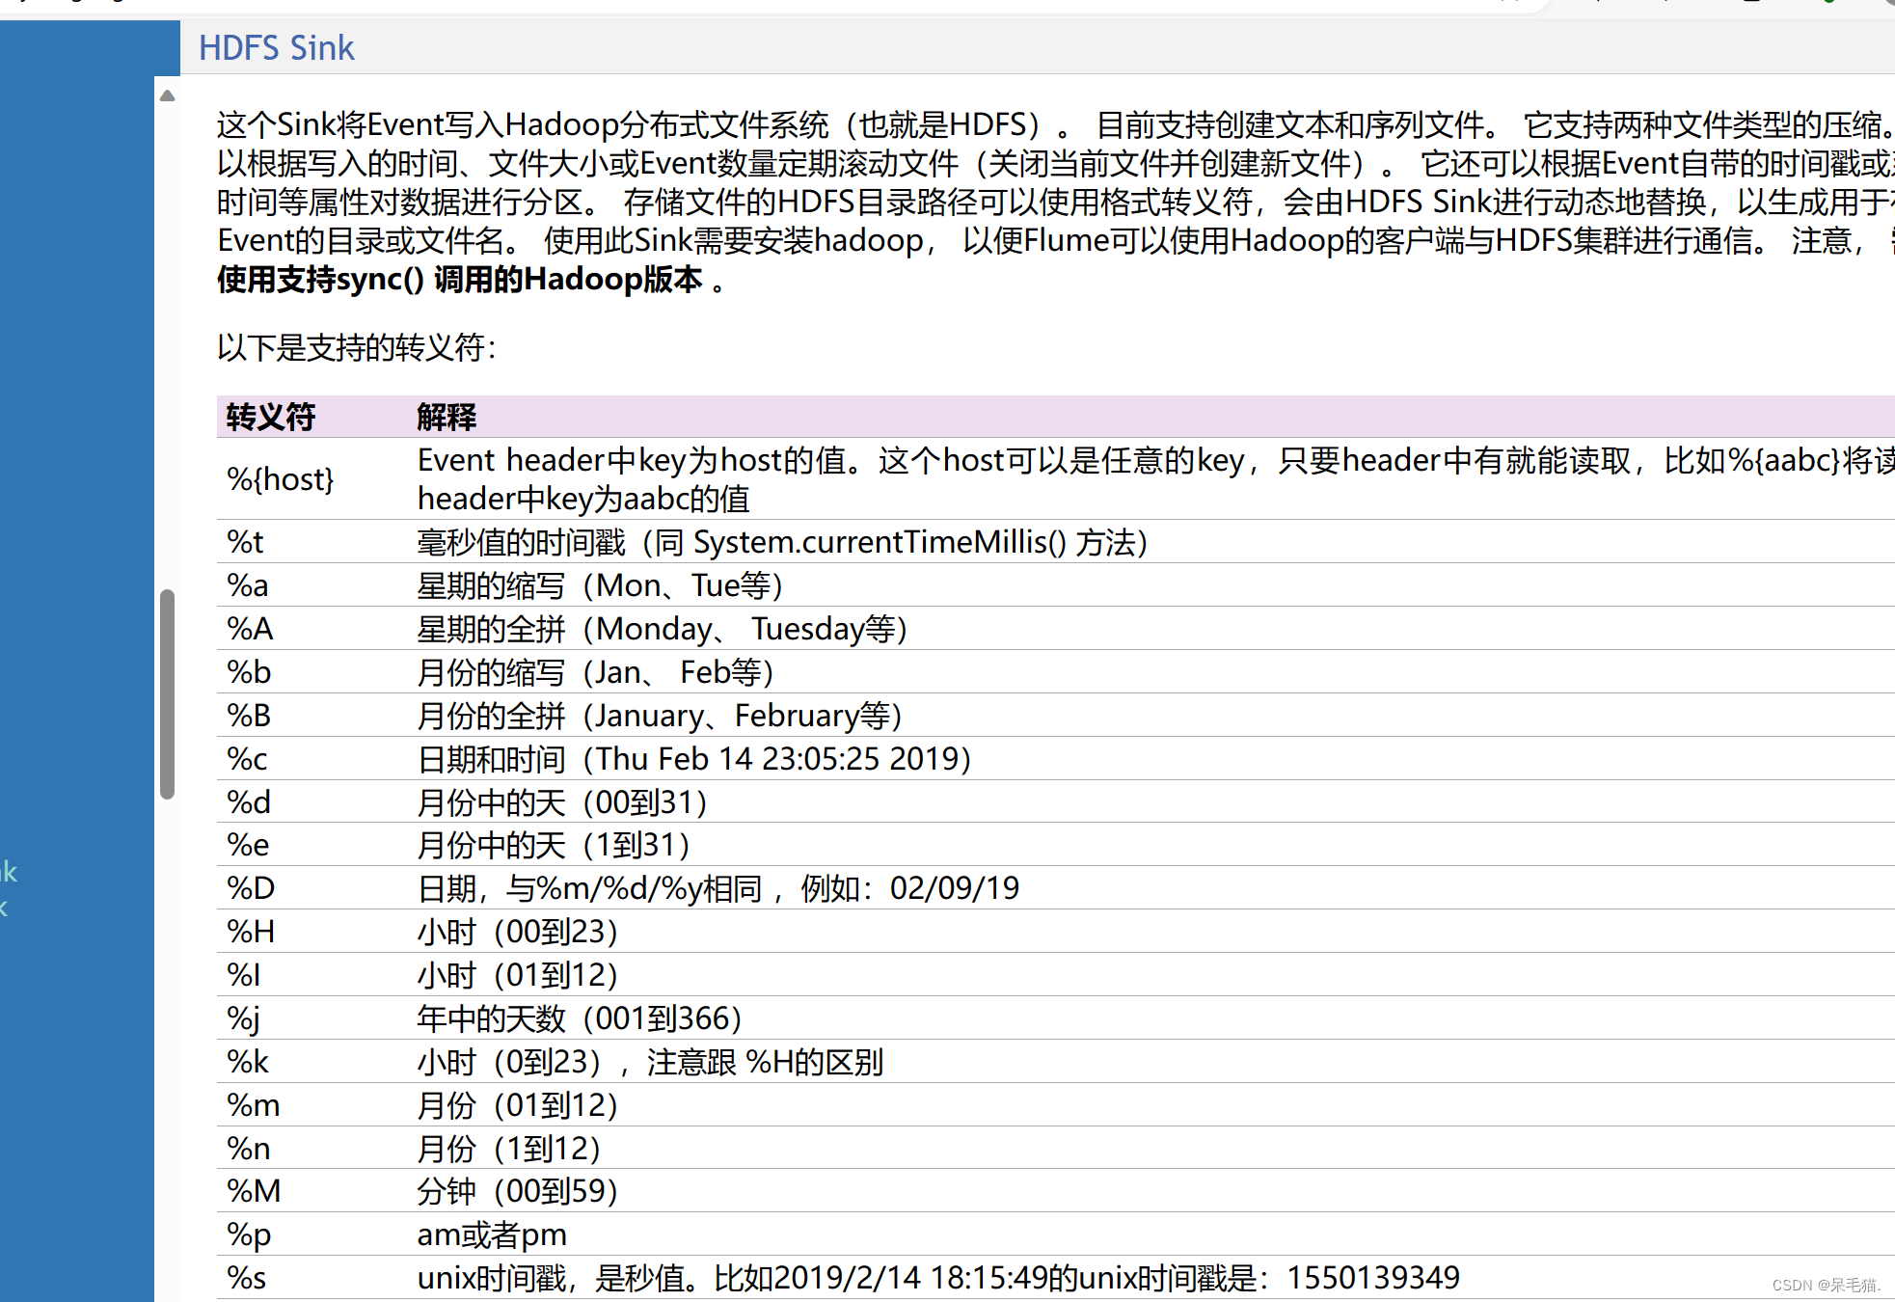Click the truncated upper sidebar link ending in k
1895x1302 pixels.
pyautogui.click(x=9, y=872)
